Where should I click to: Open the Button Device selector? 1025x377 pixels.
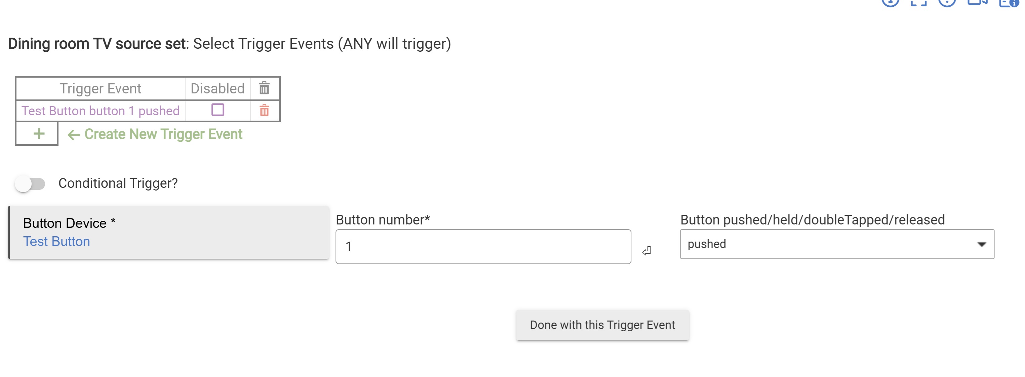pos(169,232)
